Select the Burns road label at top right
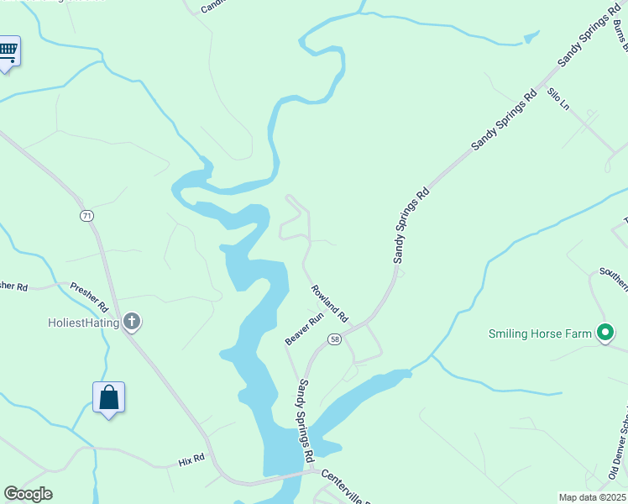Image resolution: width=628 pixels, height=504 pixels. (620, 35)
